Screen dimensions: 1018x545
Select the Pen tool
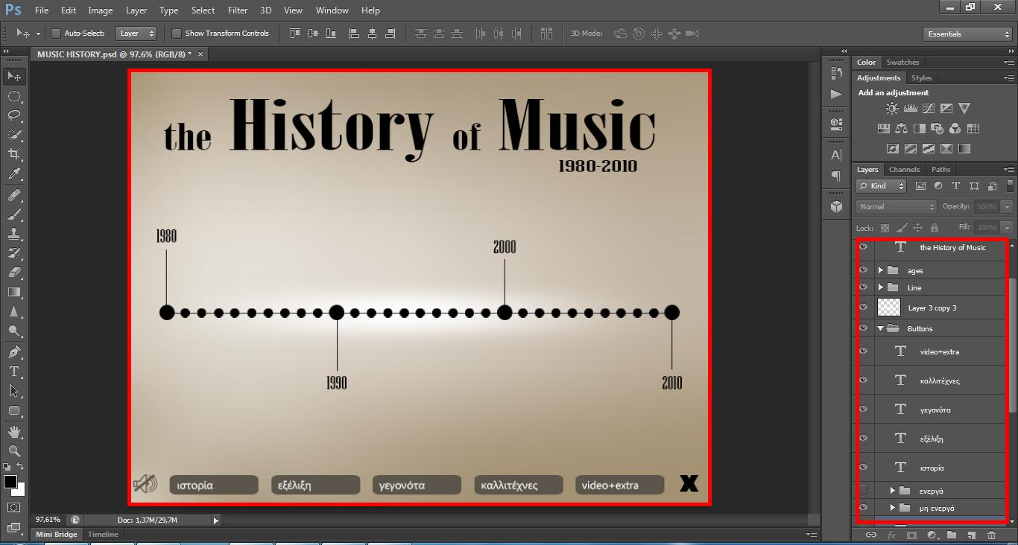(x=14, y=352)
